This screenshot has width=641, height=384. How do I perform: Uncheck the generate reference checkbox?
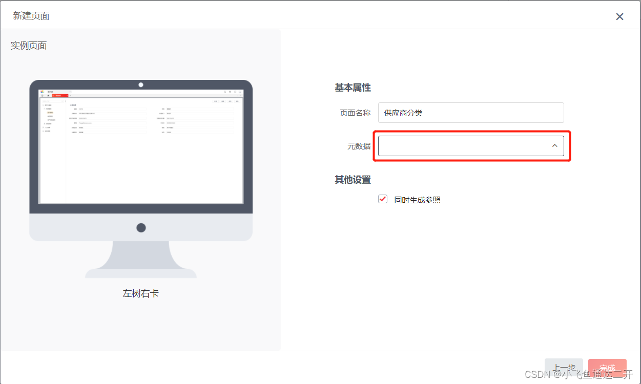coord(382,199)
